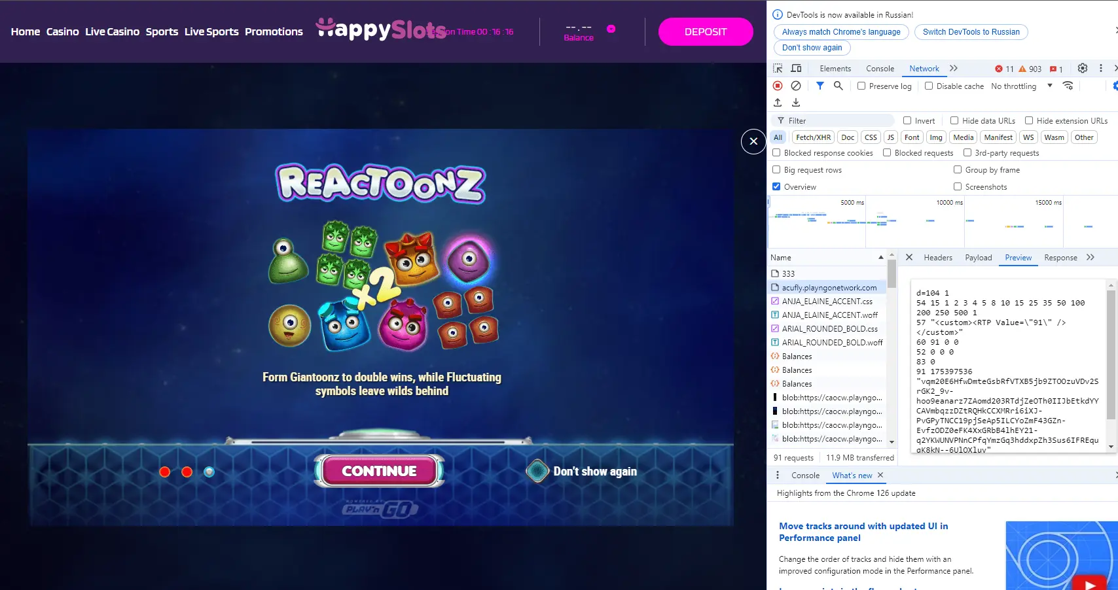This screenshot has width=1118, height=590.
Task: Filter requests by Img type
Action: (x=936, y=137)
